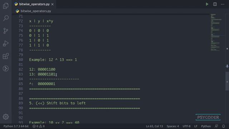
Task: Select the bitwise_operators.py editor tab
Action: [34, 4]
